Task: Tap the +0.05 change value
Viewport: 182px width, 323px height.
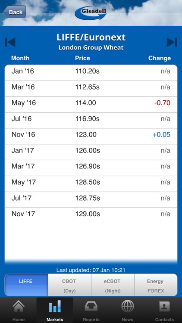Action: (x=162, y=134)
